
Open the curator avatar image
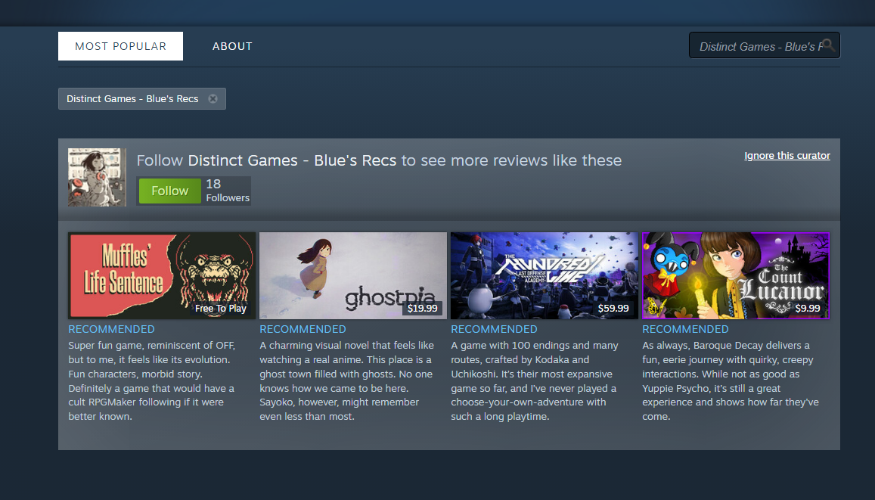tap(97, 178)
